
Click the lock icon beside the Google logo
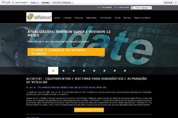tap(13, 2)
